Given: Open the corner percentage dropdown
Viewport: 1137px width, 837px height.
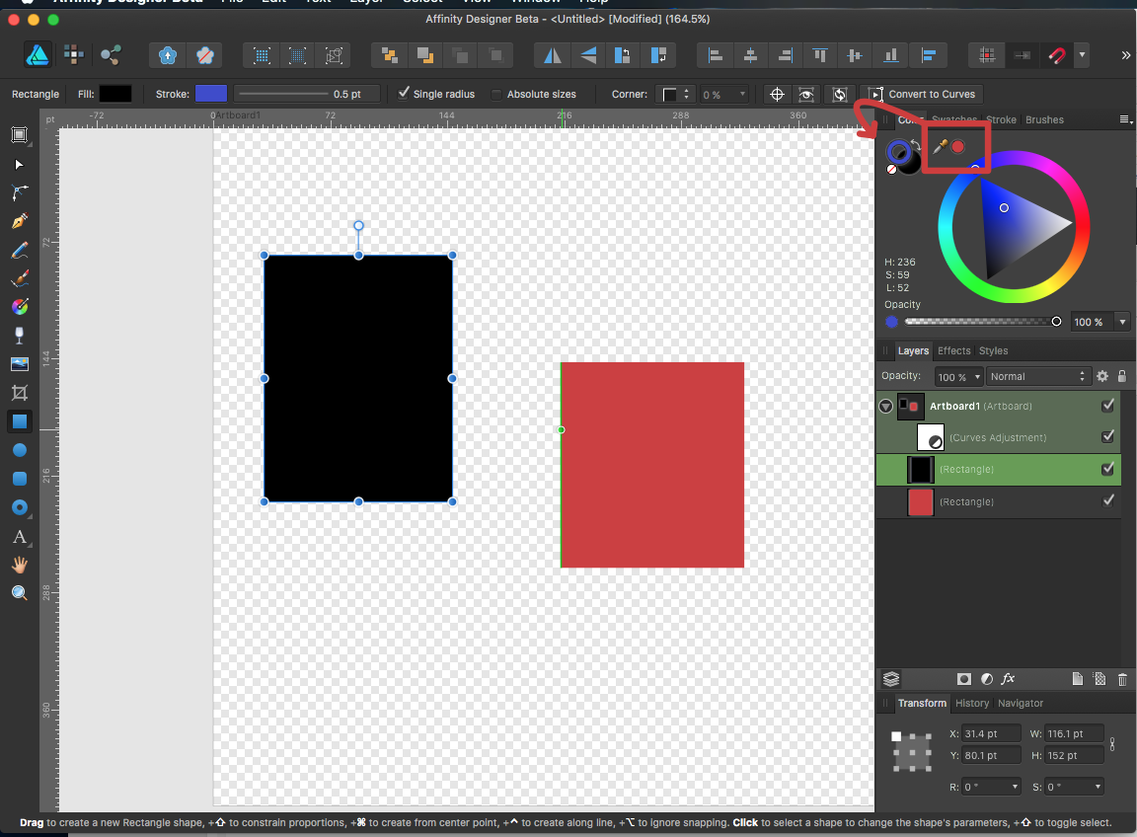Looking at the screenshot, I should (x=742, y=95).
